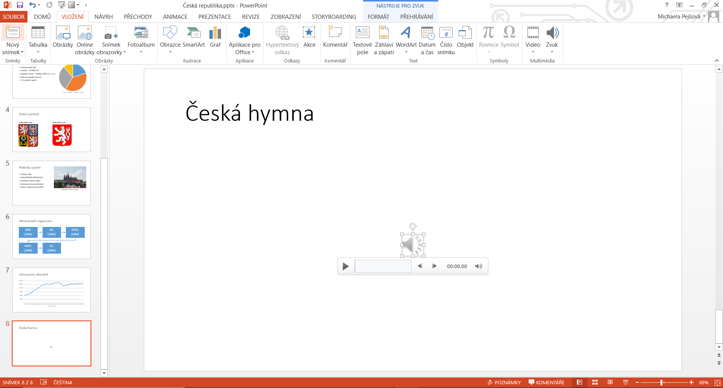
Task: Click the audio progress bar
Action: pos(383,266)
